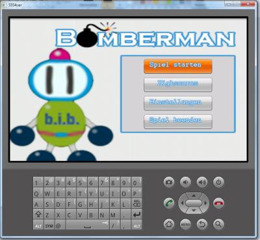Open Einstellungen settings button

point(177,103)
